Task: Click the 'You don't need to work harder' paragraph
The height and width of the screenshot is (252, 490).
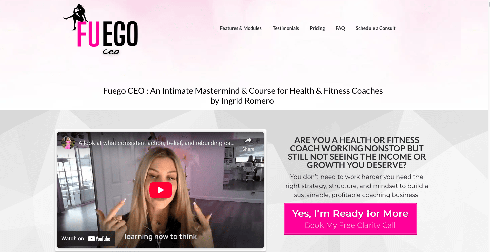Action: coord(356,186)
